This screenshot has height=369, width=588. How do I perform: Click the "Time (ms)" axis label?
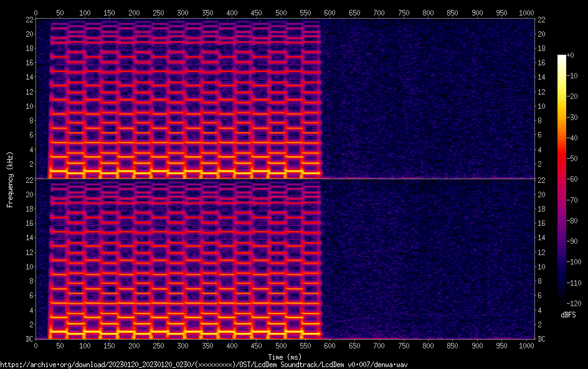[x=284, y=357]
